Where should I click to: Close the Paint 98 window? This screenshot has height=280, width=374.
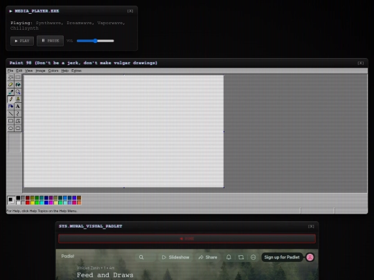pos(361,63)
